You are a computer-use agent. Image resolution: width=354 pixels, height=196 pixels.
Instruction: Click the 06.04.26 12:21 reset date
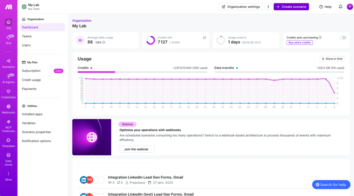(252, 43)
